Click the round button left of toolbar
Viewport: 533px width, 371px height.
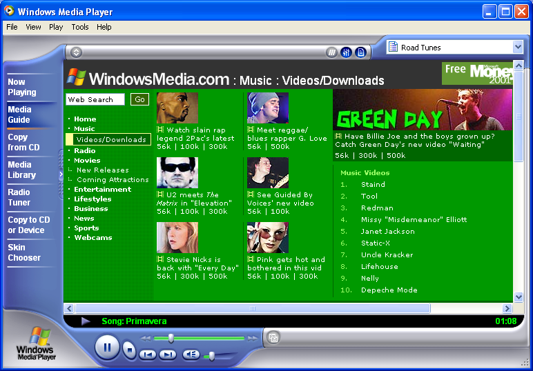coord(76,52)
